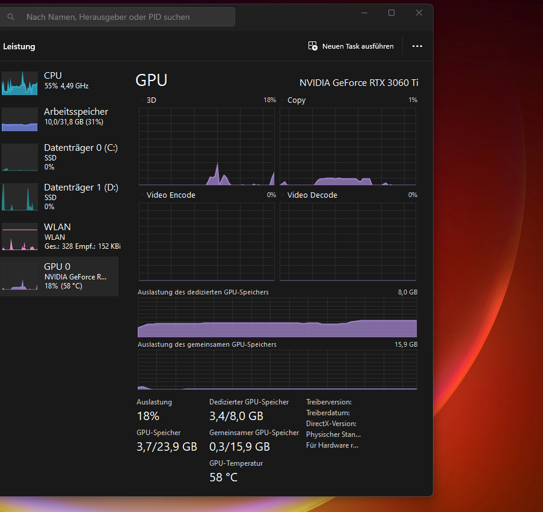Click the GPU 0 mini graph thumbnail
This screenshot has height=512, width=543.
pyautogui.click(x=20, y=276)
